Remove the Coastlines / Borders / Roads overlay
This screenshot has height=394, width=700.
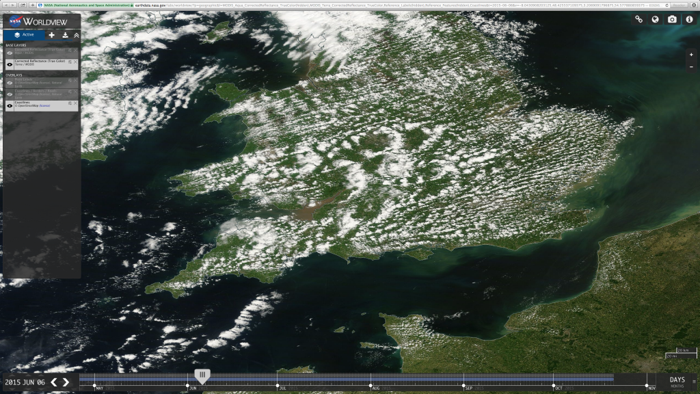(75, 92)
